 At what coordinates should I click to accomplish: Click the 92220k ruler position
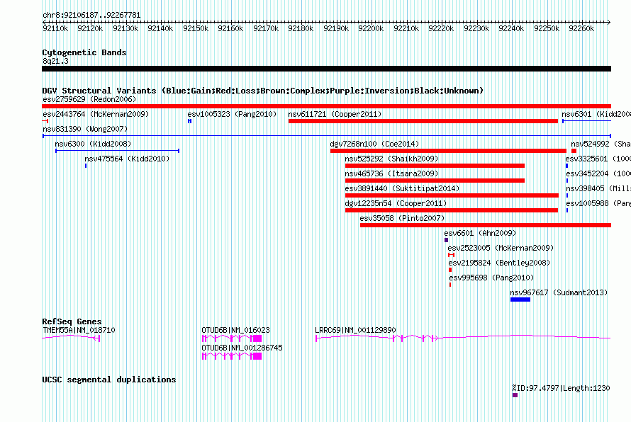tap(441, 28)
